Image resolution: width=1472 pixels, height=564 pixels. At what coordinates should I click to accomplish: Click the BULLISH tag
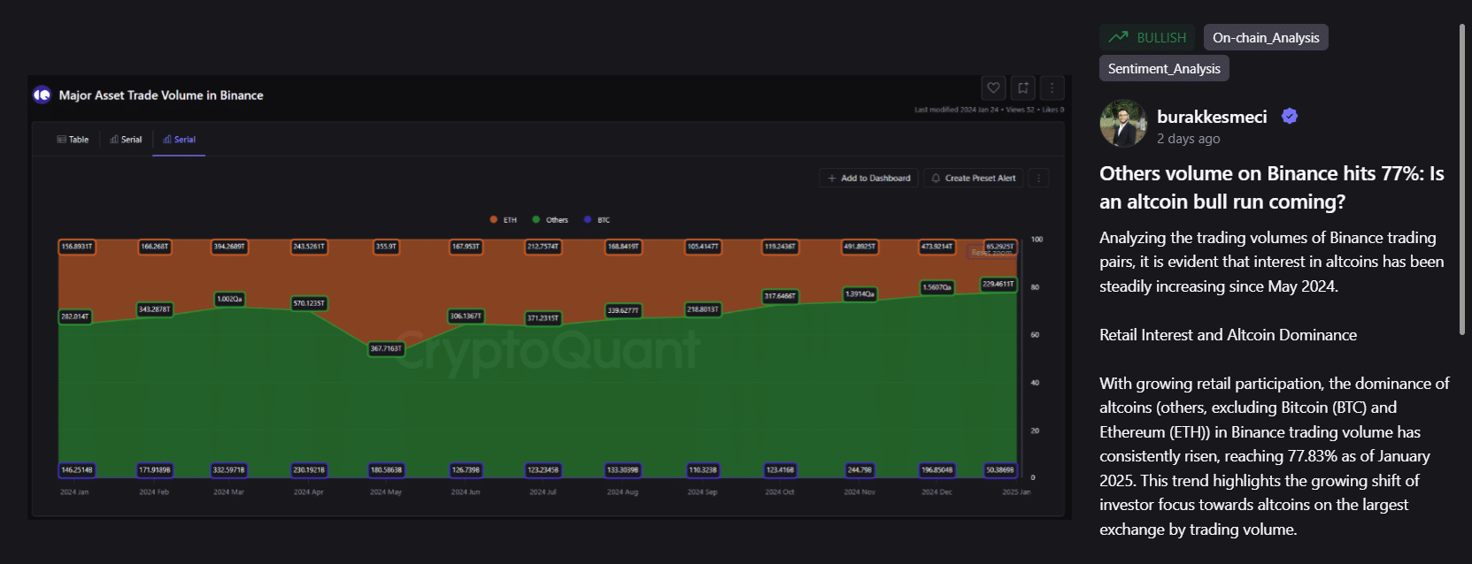pos(1147,37)
